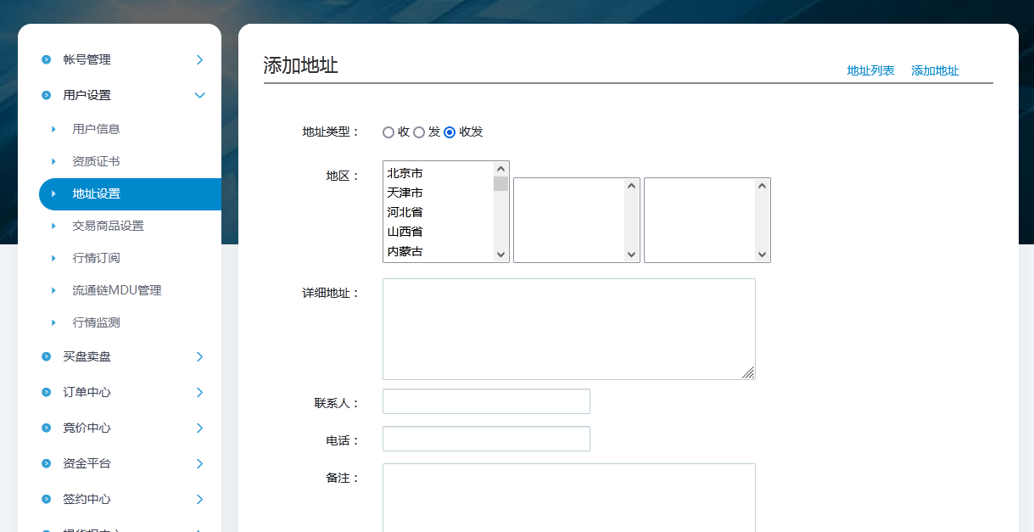The image size is (1034, 532).
Task: Select the 收发 address type radio button
Action: click(450, 132)
